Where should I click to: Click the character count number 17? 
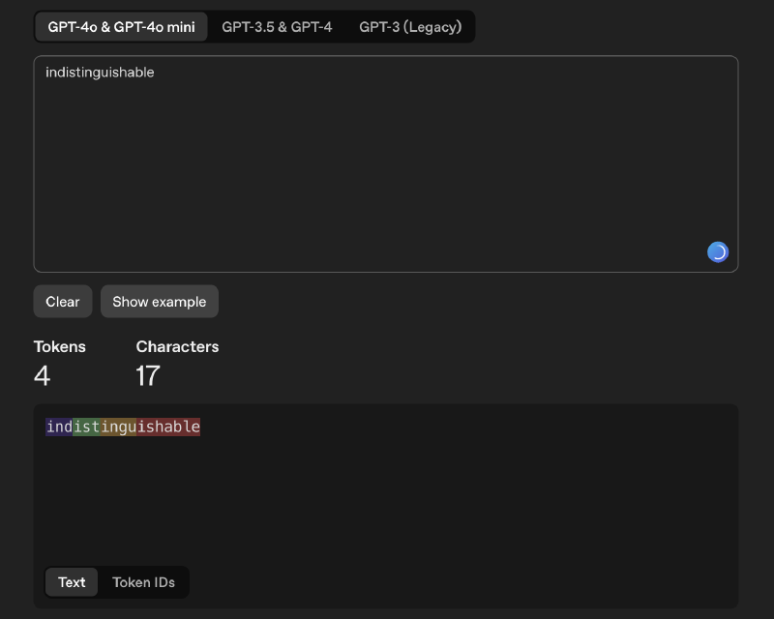[148, 376]
